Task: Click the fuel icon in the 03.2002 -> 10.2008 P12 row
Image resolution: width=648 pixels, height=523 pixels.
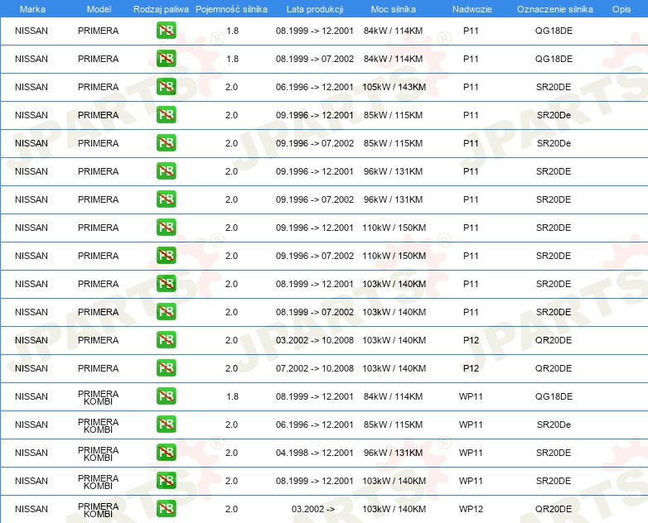Action: point(166,340)
